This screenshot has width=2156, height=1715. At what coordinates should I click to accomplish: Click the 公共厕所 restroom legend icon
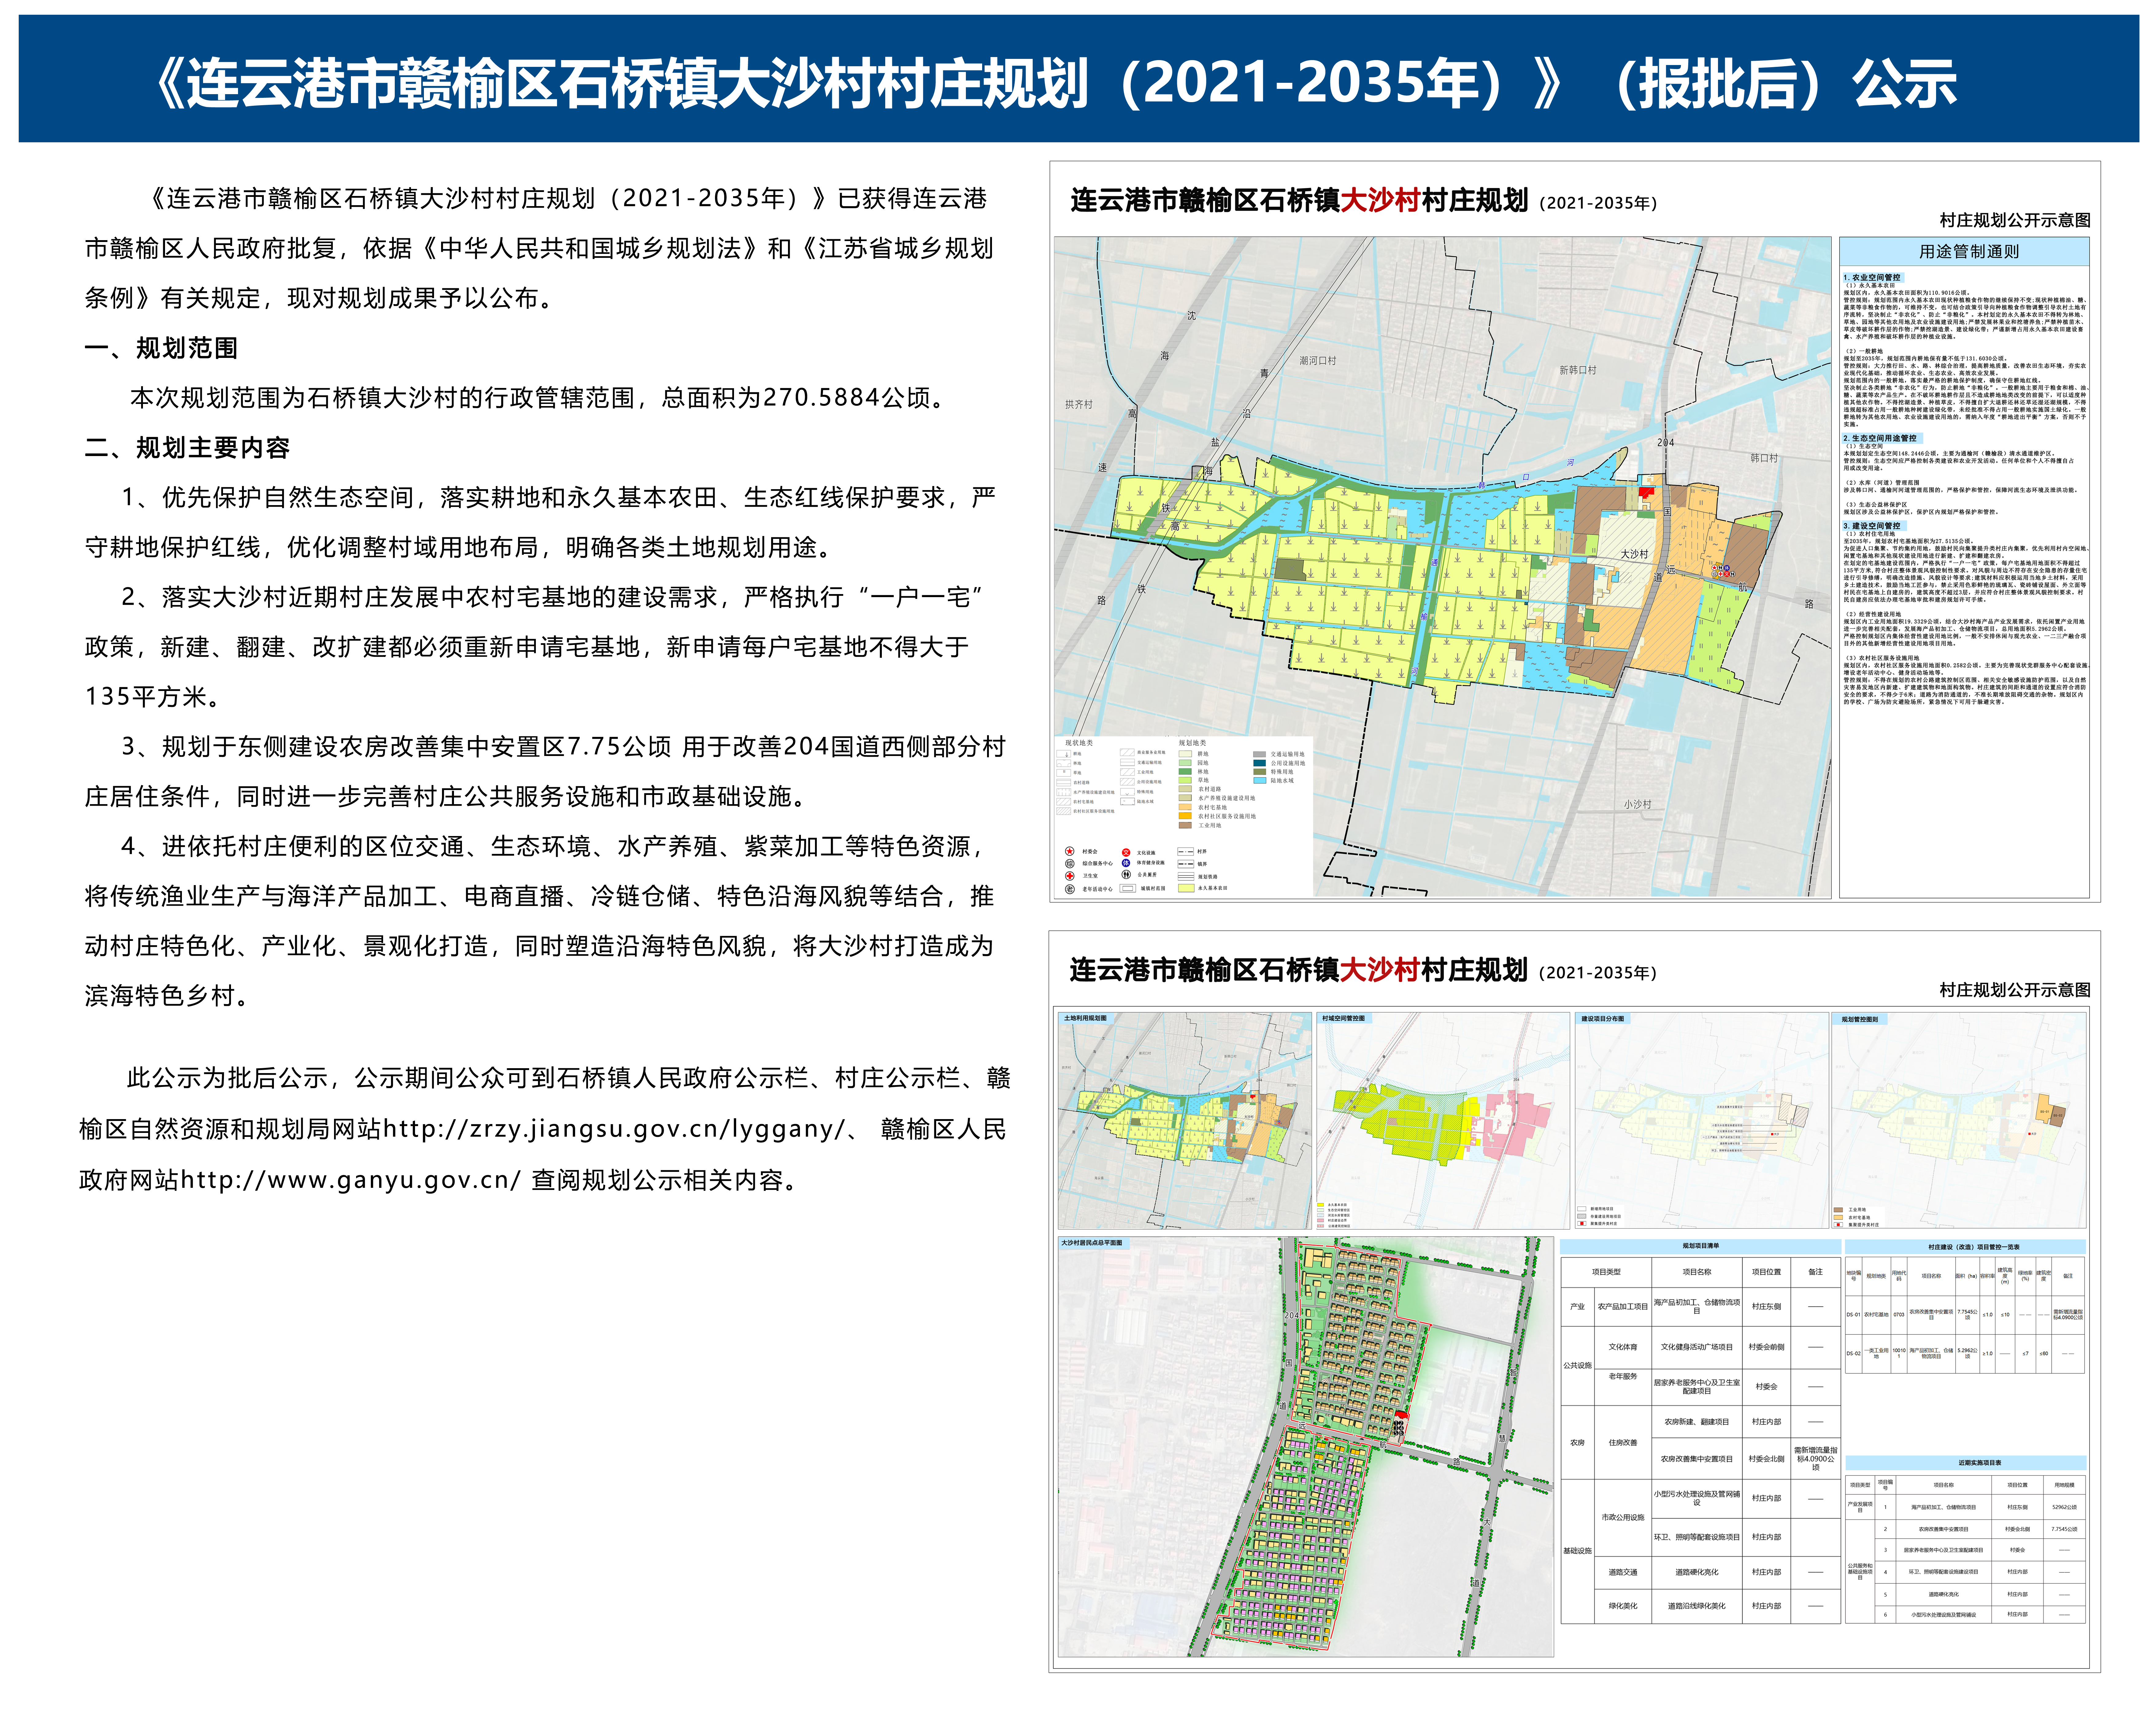point(1126,875)
